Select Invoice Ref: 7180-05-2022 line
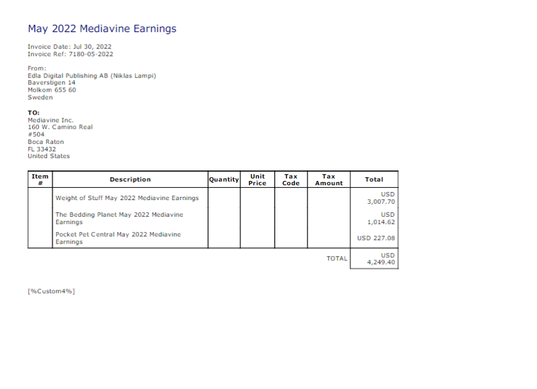 [x=70, y=54]
